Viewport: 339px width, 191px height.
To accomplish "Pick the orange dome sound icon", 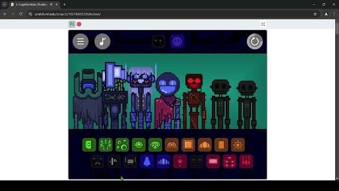I will (x=172, y=145).
